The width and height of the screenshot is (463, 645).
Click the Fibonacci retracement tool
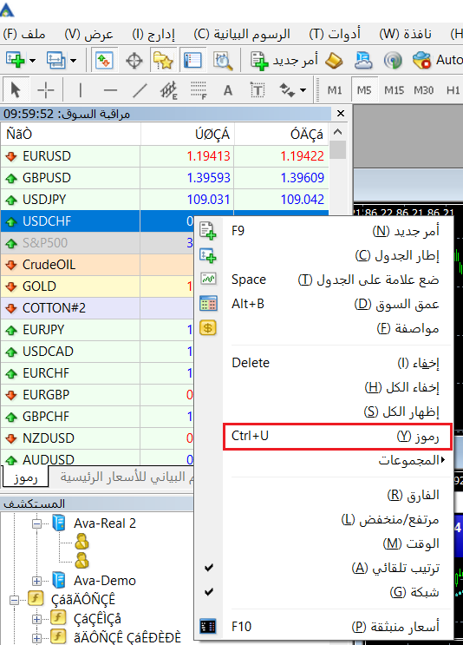click(198, 89)
